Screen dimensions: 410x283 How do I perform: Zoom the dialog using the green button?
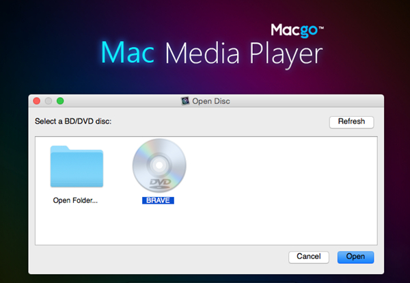pyautogui.click(x=59, y=101)
